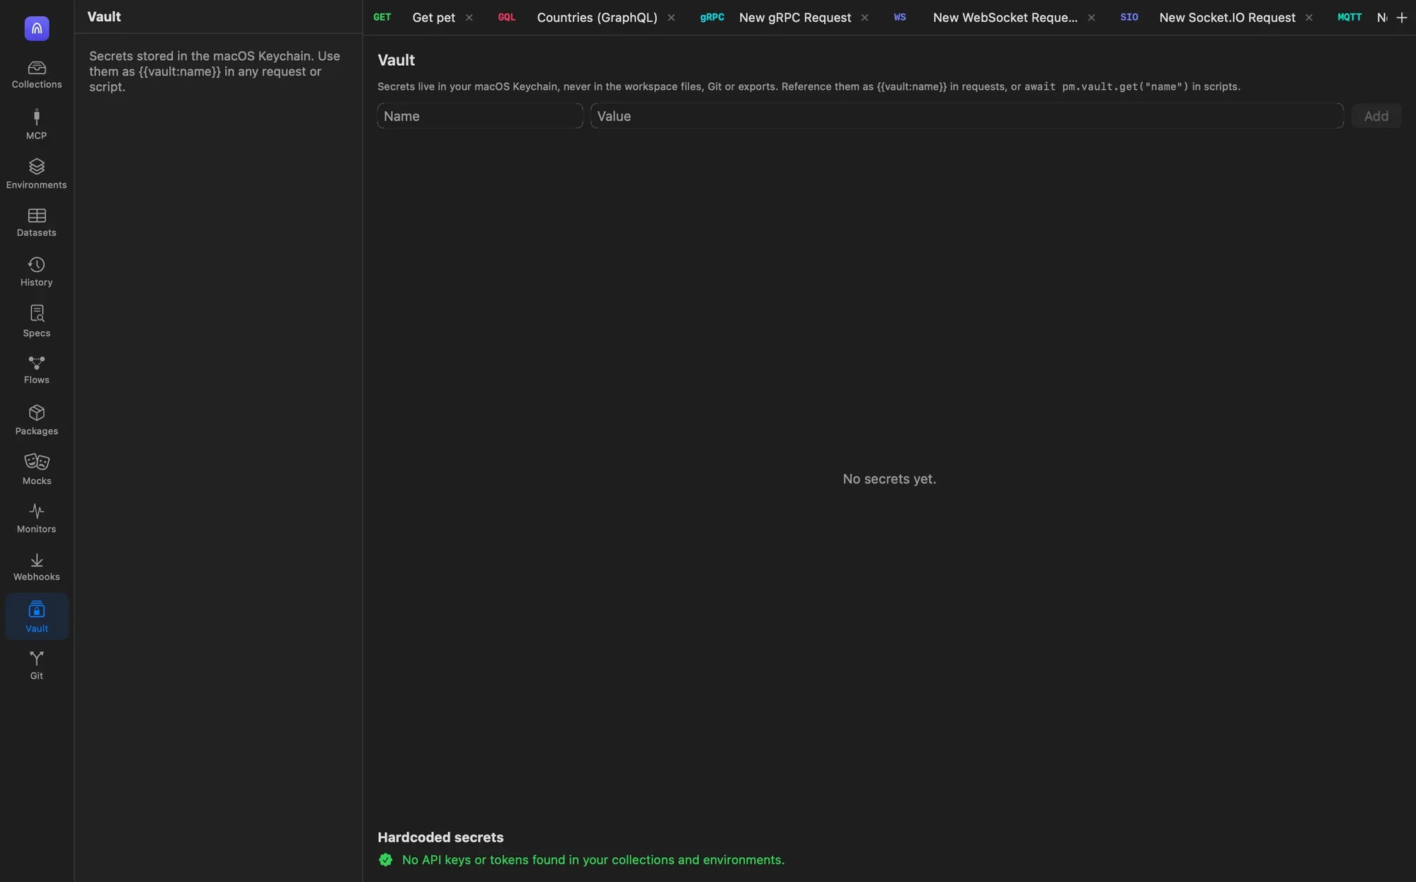Click the 'Hardcoded secrets' heading

pos(440,837)
